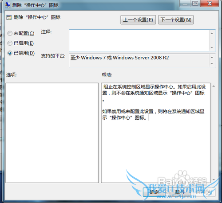Image resolution: width=222 pixels, height=203 pixels.
Task: Maximize the dialog window
Action: [x=195, y=3]
